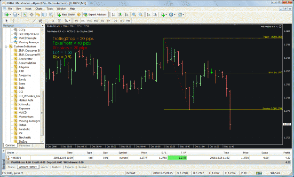Open the Window menu
The height and width of the screenshot is (177, 294).
61,8
